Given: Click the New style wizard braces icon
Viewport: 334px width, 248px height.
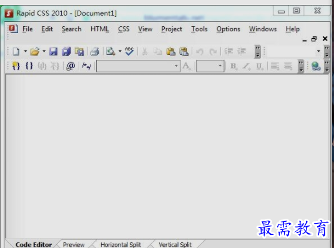Looking at the screenshot, I should [x=16, y=66].
